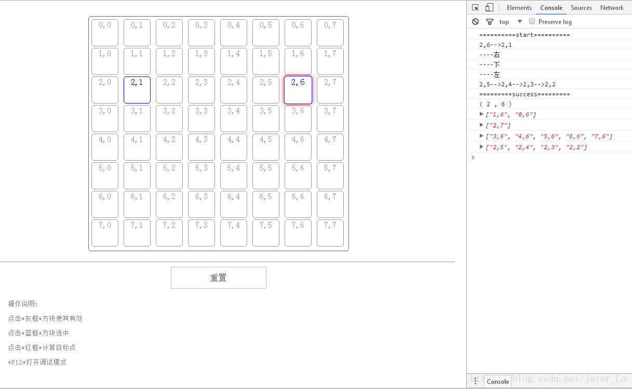Click grid cell 5,7

(330, 176)
